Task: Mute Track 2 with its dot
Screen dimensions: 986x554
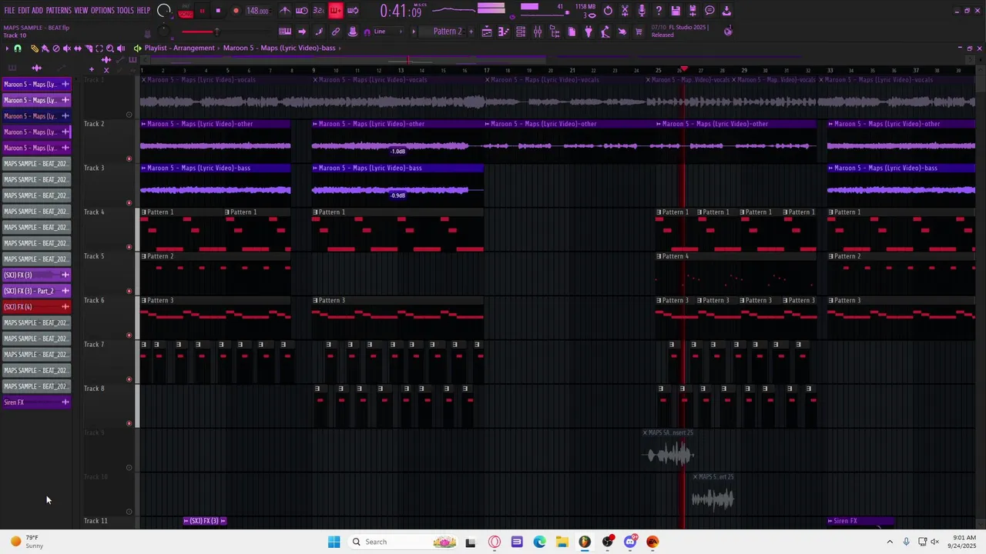Action: click(x=129, y=159)
